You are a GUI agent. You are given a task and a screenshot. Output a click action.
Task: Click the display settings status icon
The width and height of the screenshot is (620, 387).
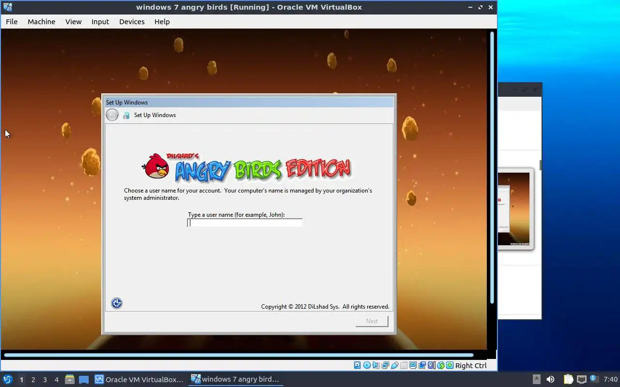(413, 365)
